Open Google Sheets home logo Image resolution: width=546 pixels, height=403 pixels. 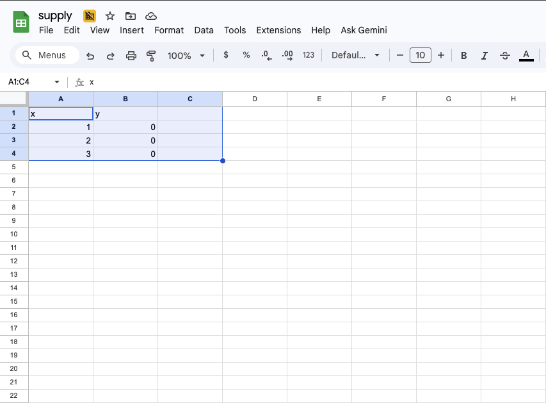tap(22, 22)
